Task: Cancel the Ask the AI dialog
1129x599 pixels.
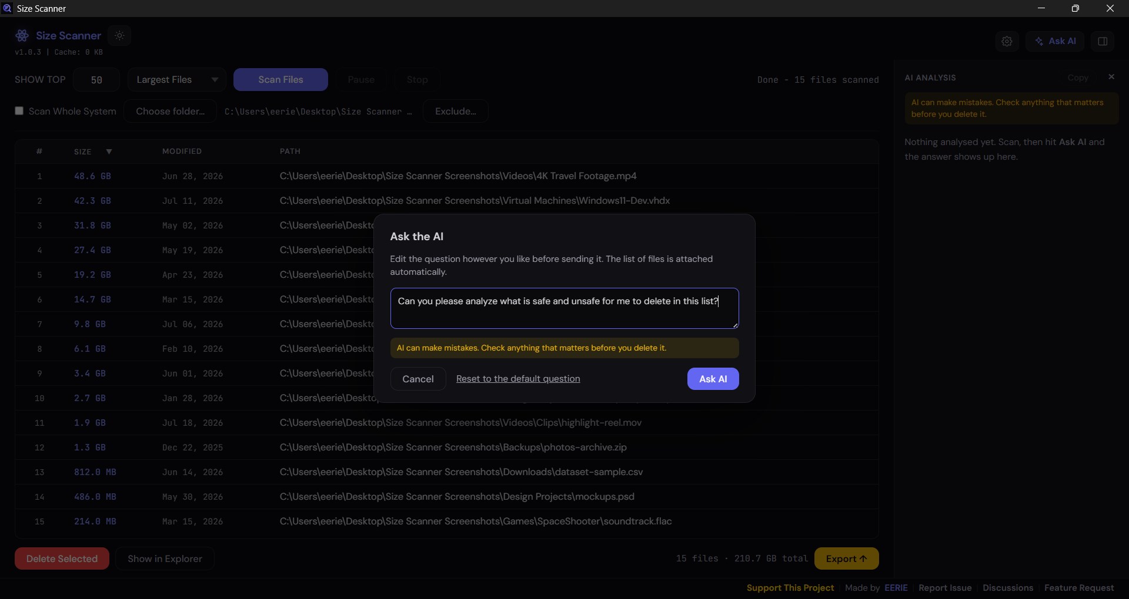Action: [418, 379]
